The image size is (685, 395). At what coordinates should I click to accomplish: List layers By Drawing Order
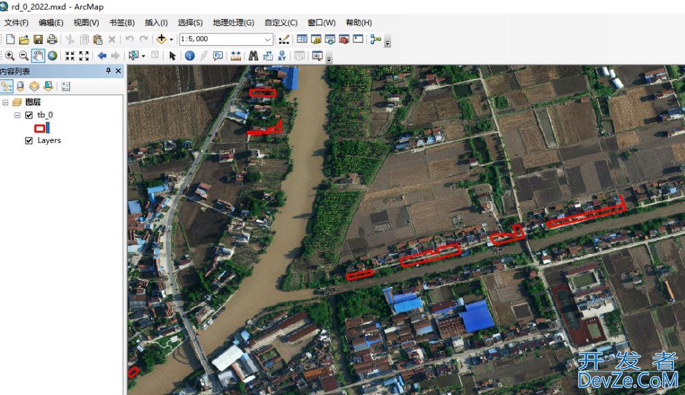7,86
